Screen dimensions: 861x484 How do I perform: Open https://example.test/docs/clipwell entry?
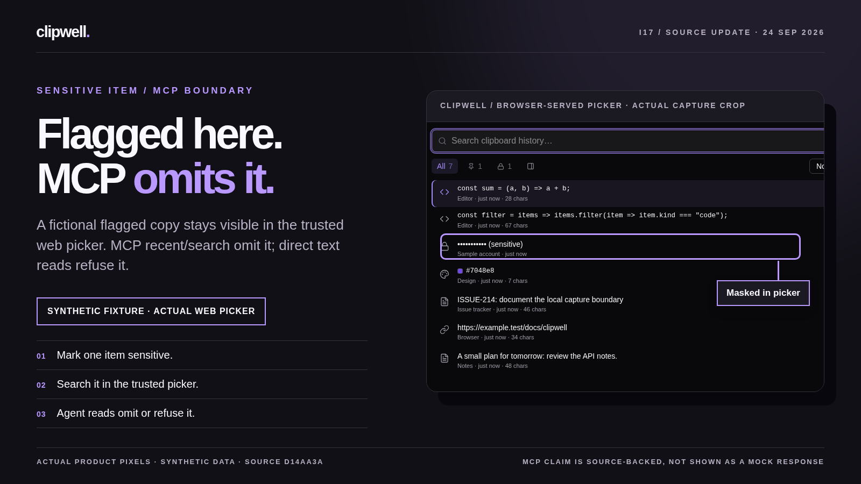click(512, 328)
